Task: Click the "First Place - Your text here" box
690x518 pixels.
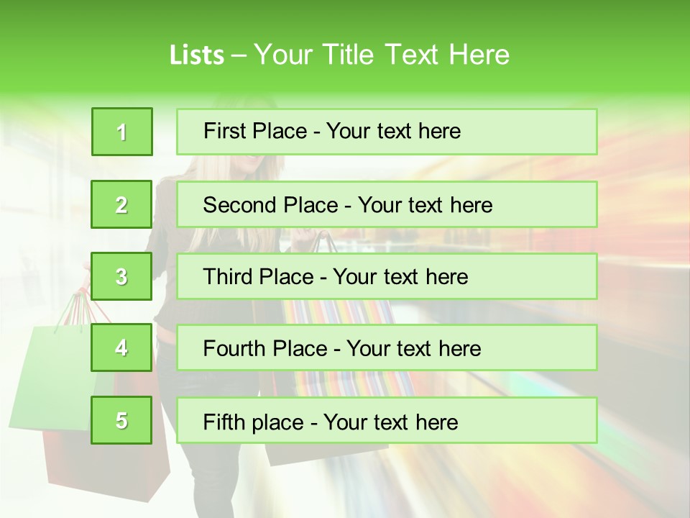Action: (387, 132)
